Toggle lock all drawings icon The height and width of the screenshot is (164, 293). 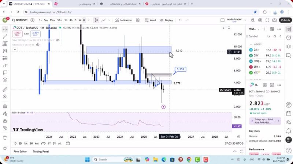[x=5, y=120]
